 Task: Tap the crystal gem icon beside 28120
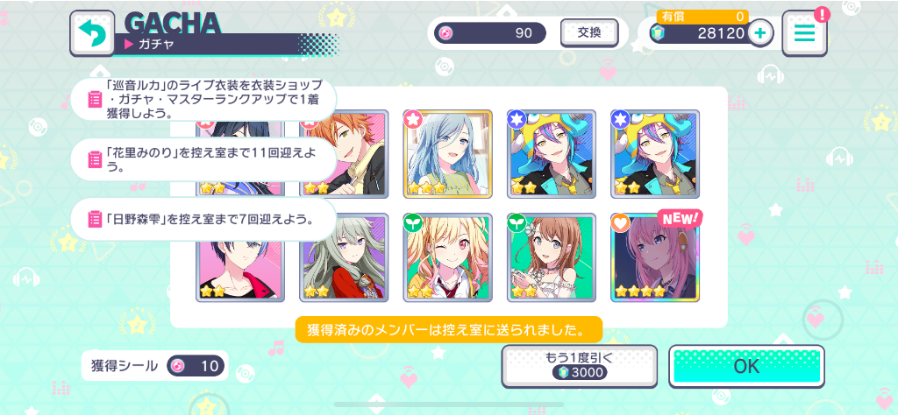(x=658, y=33)
